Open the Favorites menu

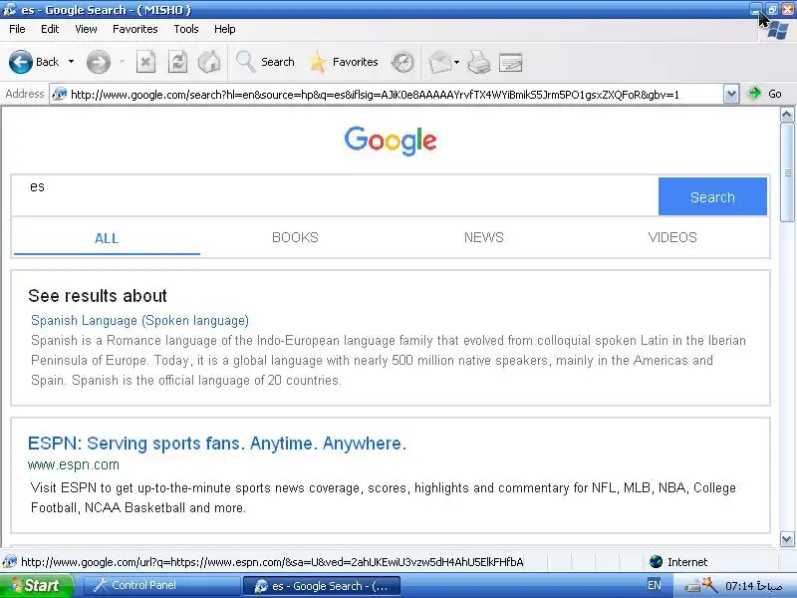point(134,29)
